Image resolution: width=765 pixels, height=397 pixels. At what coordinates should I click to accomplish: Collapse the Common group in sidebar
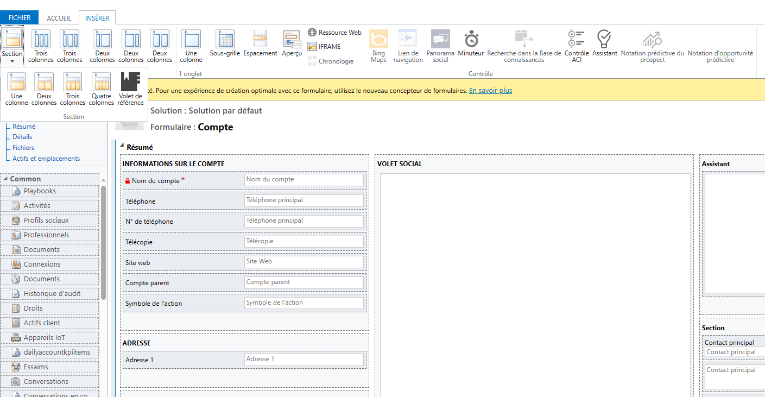click(5, 179)
